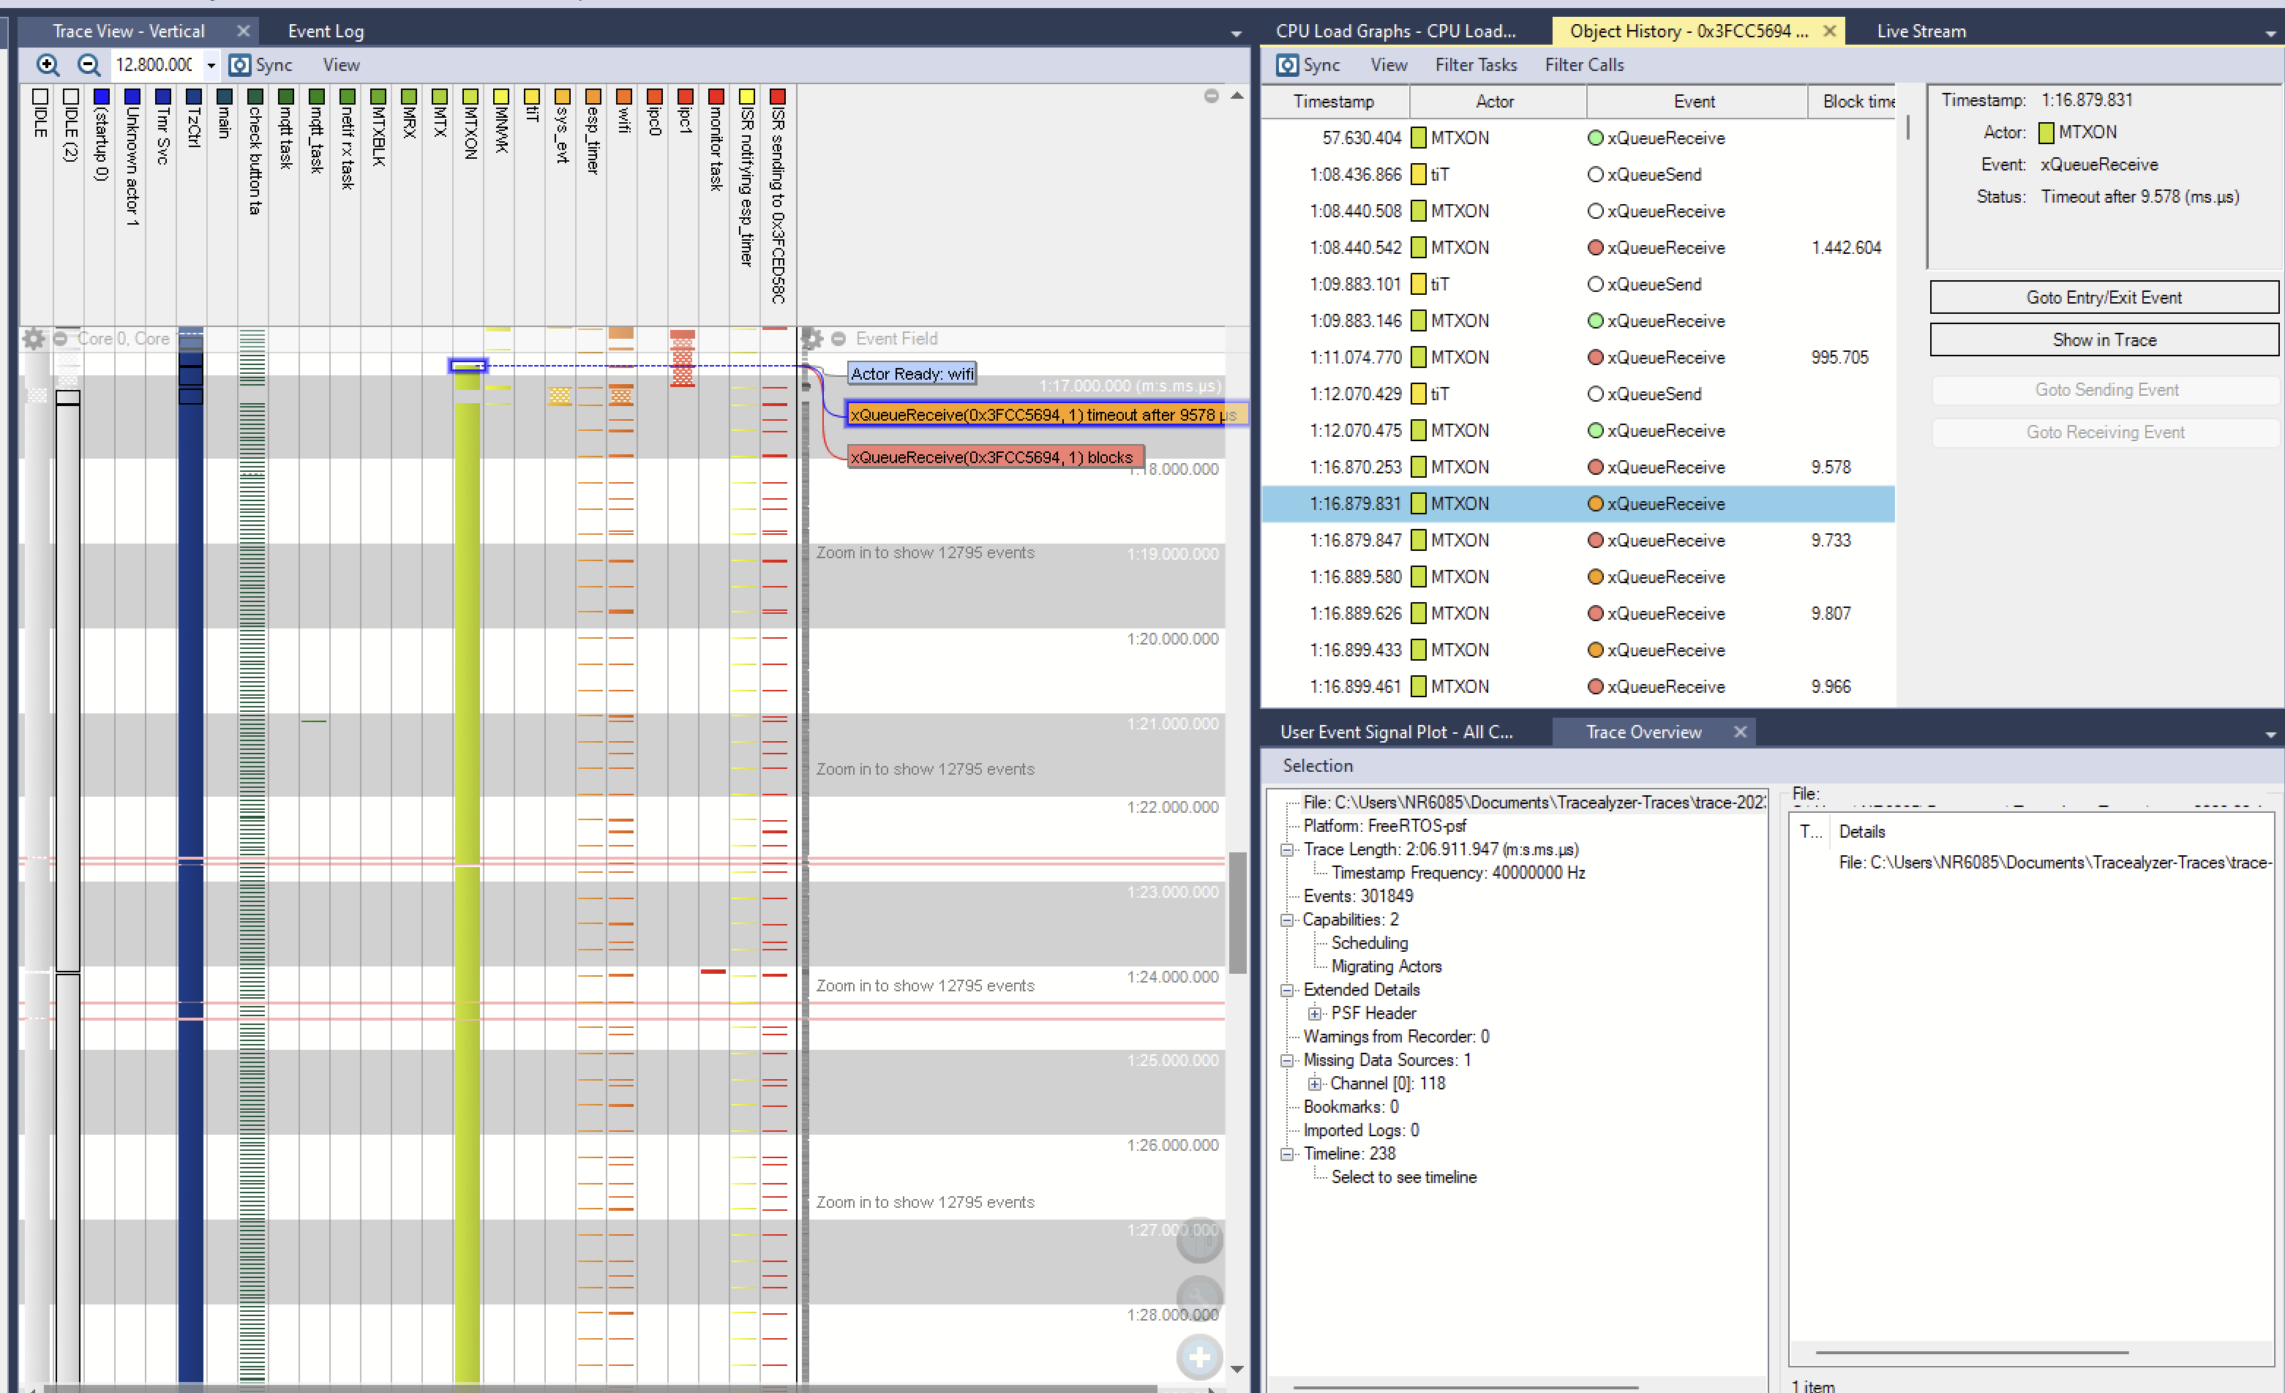
Task: Open the gear settings icon beside Event Field
Action: (x=811, y=339)
